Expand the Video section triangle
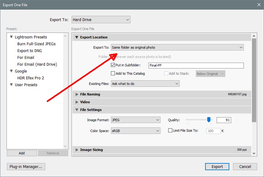The height and width of the screenshot is (177, 264). pos(77,102)
